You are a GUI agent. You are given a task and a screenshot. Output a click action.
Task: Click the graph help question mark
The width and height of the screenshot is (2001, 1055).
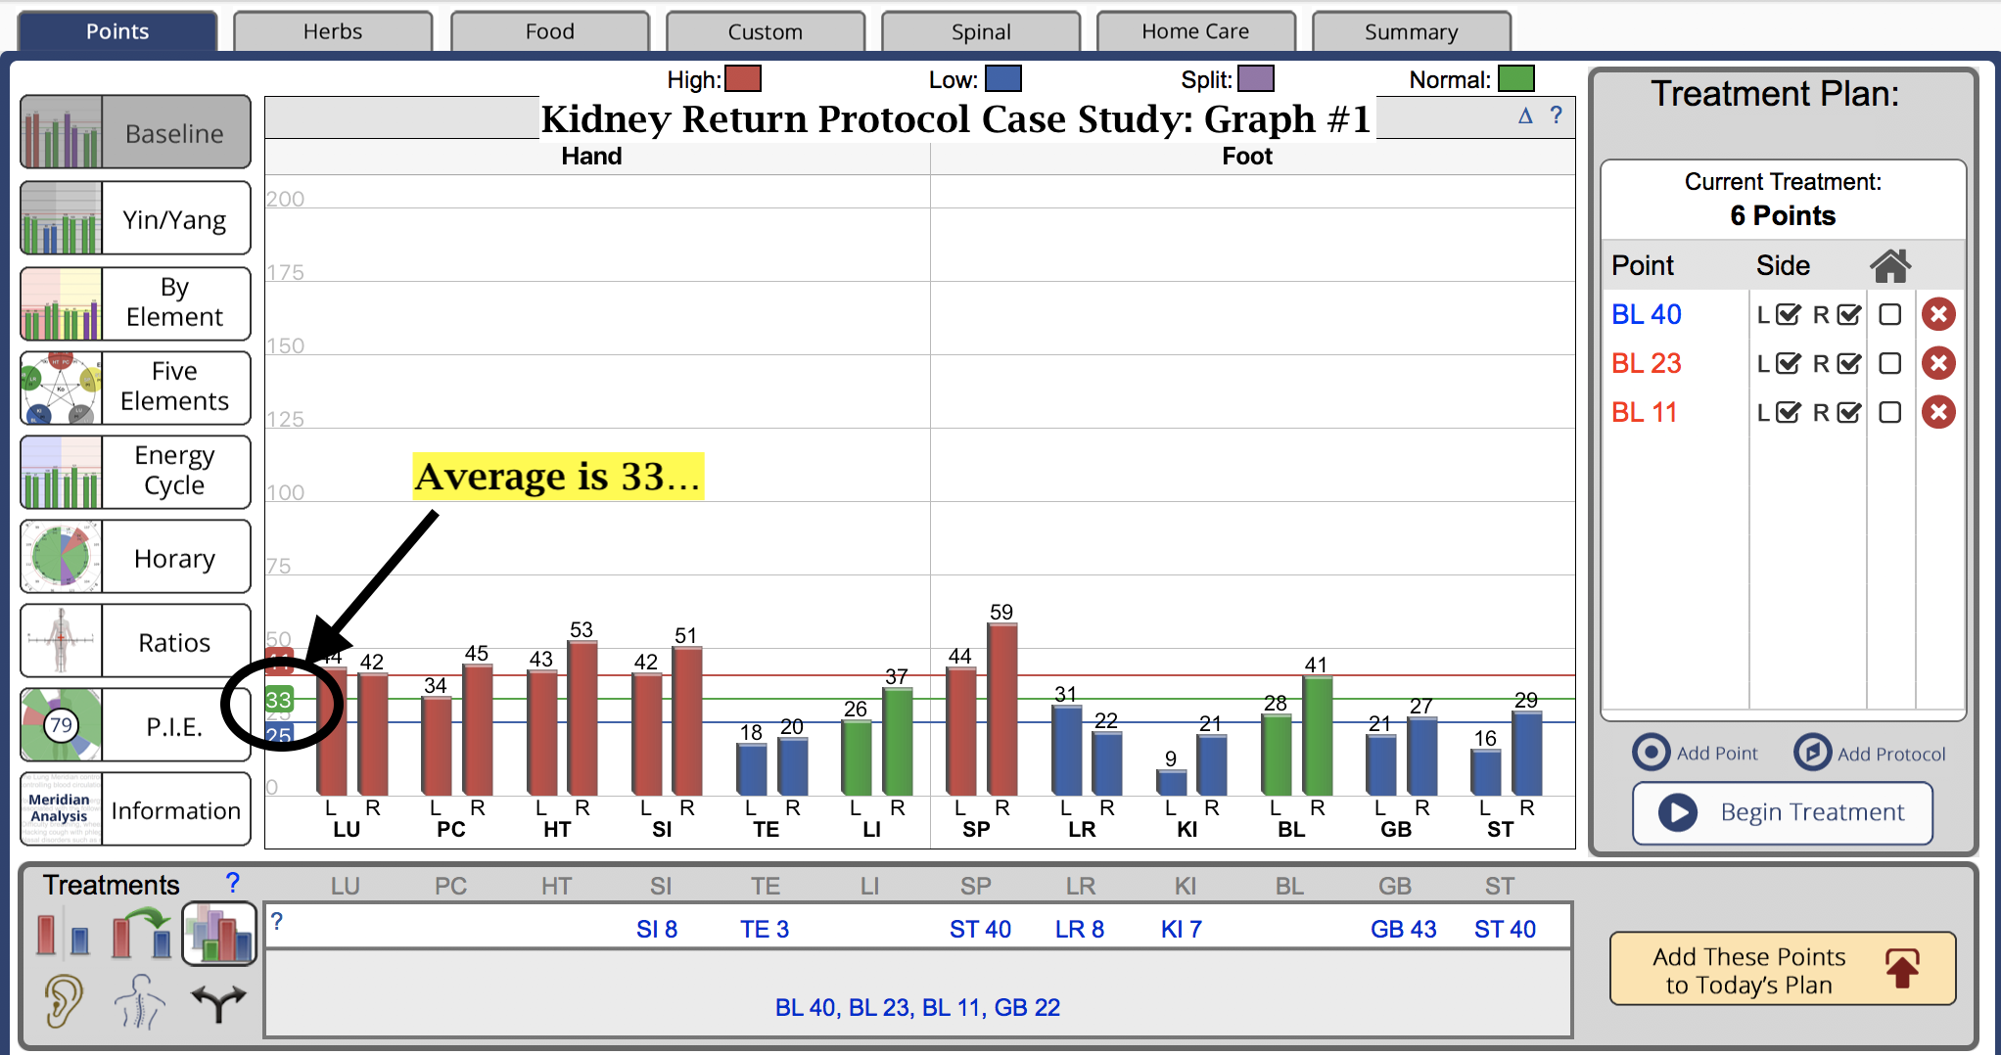[x=1557, y=115]
